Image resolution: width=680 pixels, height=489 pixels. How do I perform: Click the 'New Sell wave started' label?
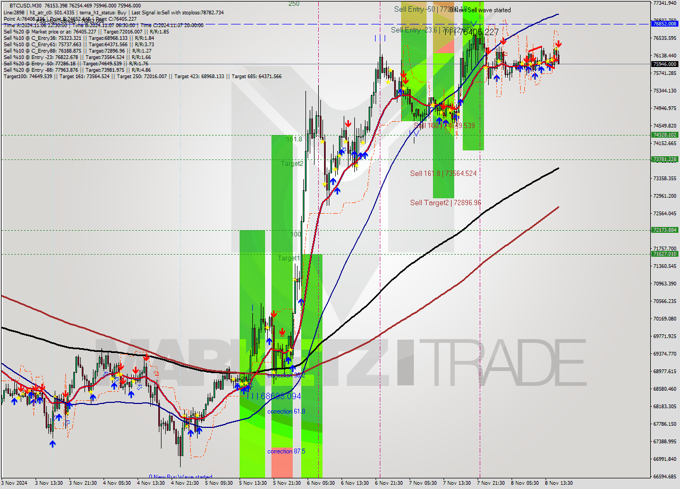[483, 10]
